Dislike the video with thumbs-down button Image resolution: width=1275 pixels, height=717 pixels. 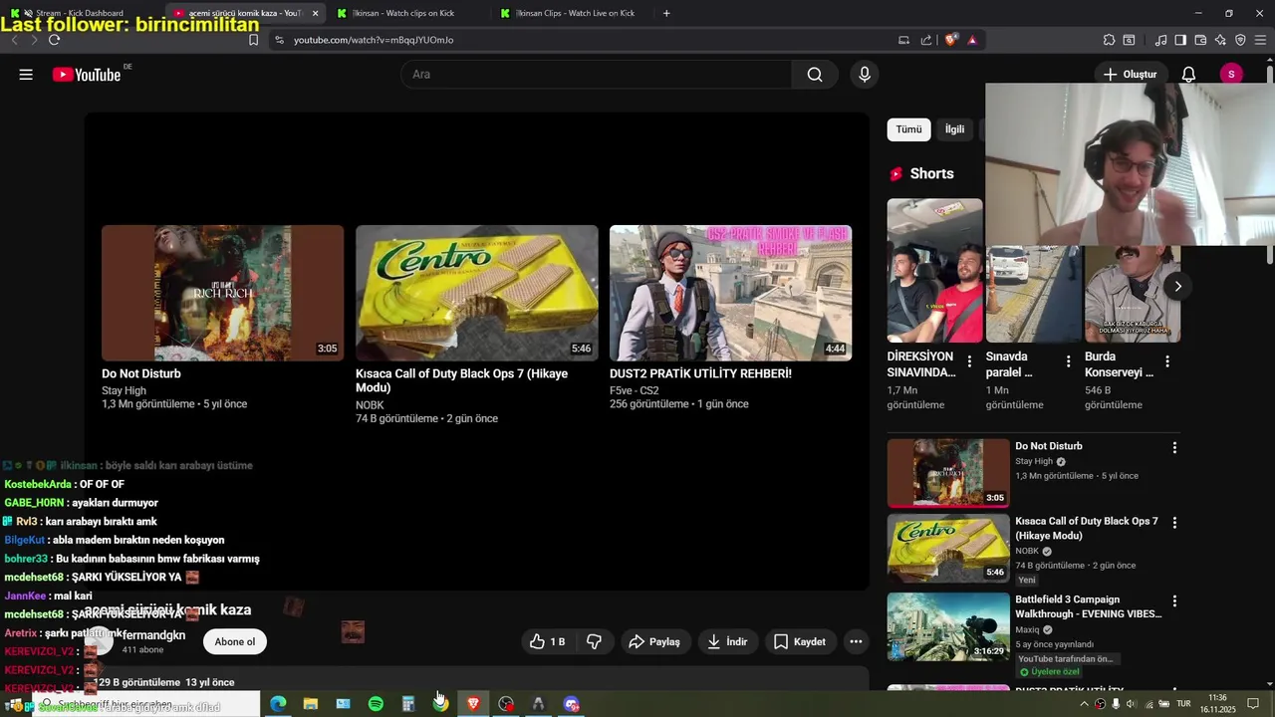point(594,641)
